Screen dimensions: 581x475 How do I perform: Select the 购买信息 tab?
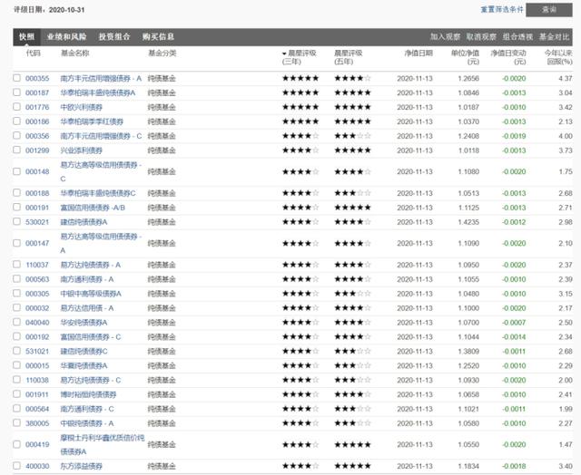point(158,37)
